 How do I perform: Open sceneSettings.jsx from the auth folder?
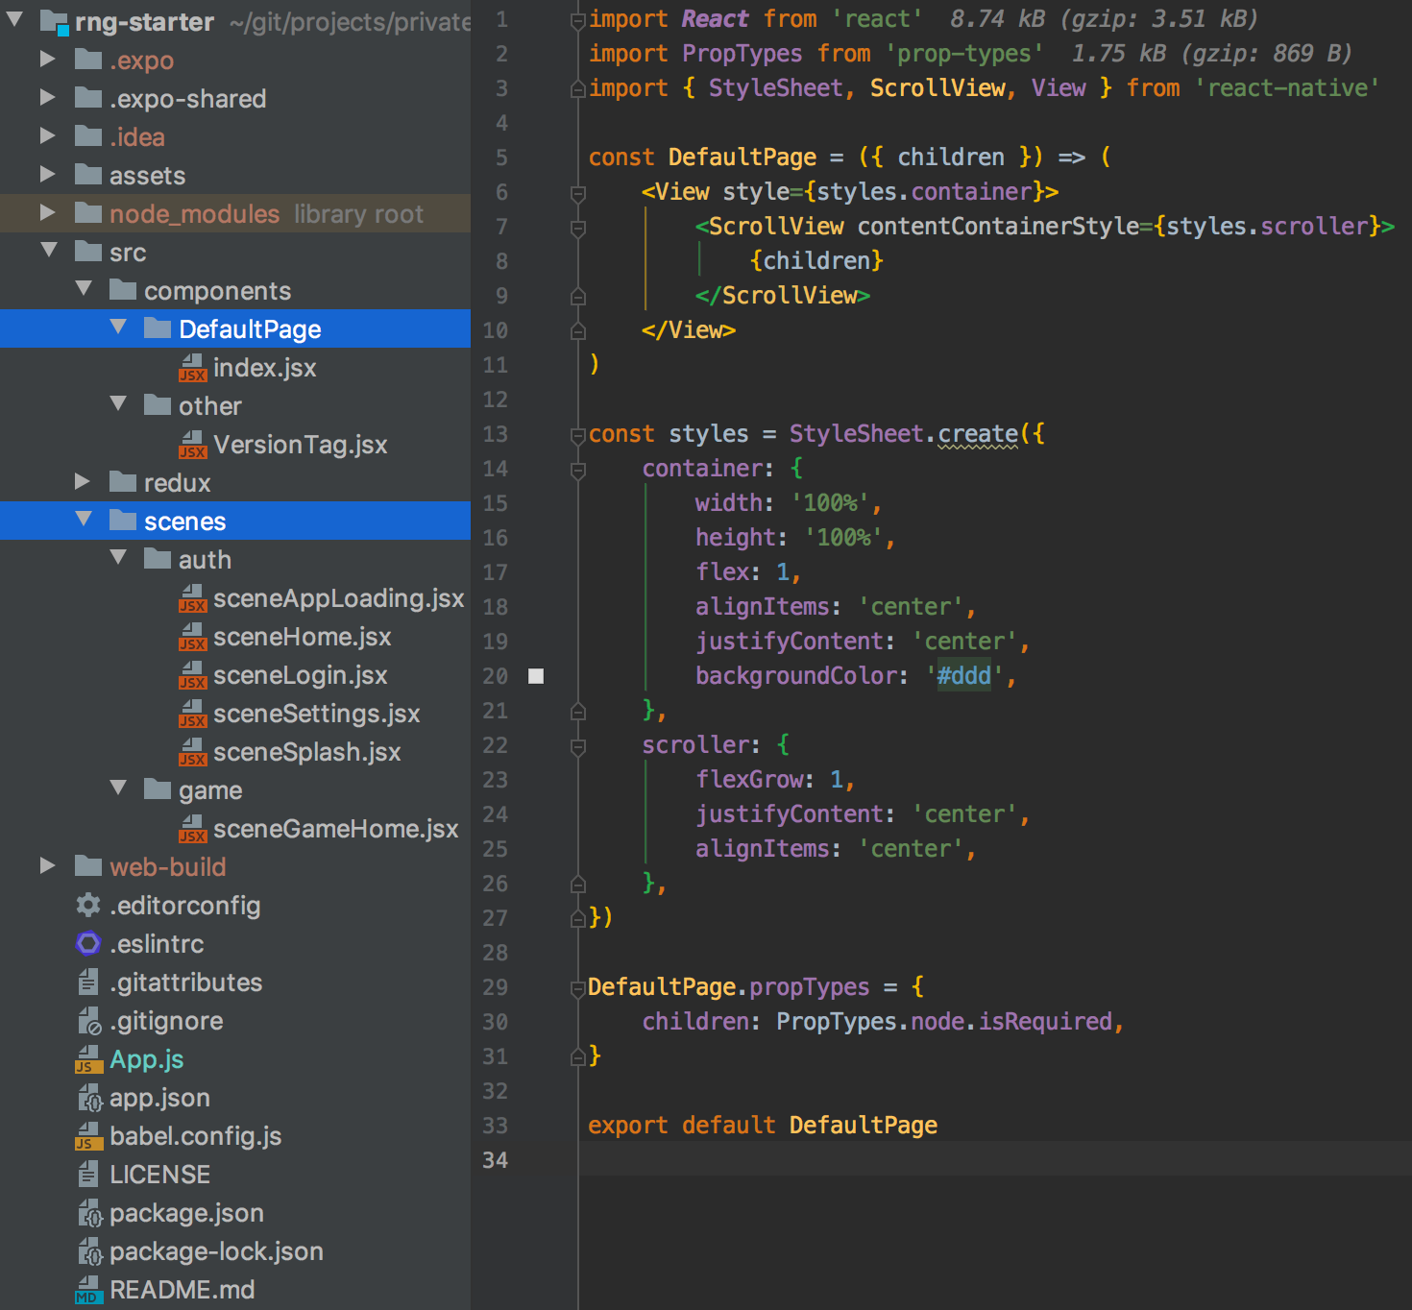[x=316, y=713]
